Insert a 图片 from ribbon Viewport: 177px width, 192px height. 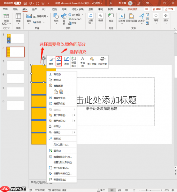click(29, 19)
